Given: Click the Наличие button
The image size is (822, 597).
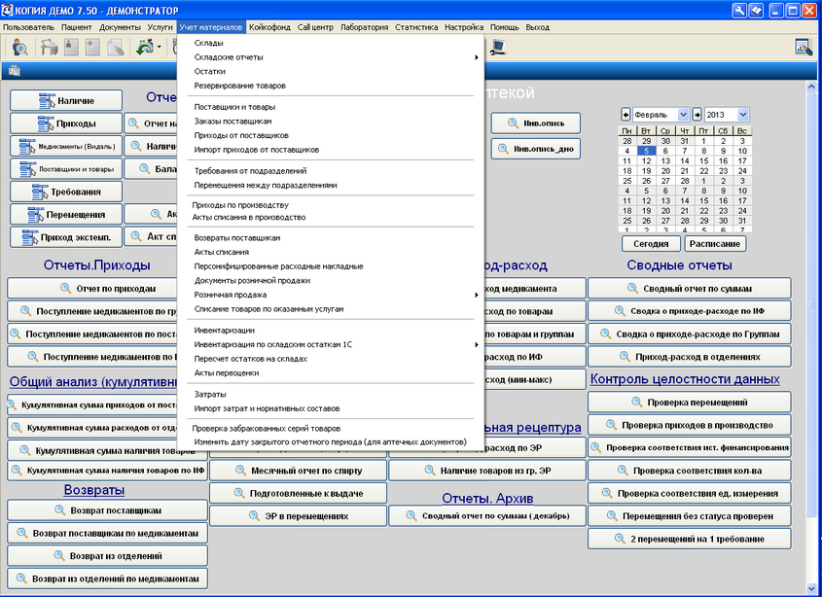Looking at the screenshot, I should point(66,101).
